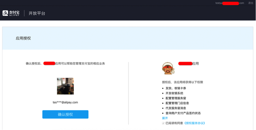Click the monkey mascot app icon
256x130 pixels.
coord(168,68)
